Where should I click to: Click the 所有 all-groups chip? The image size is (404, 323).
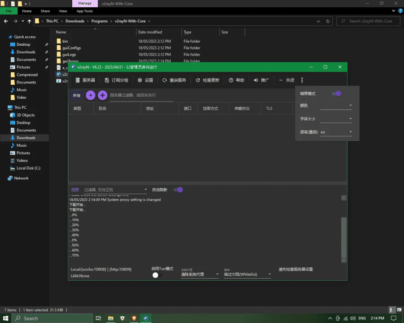pyautogui.click(x=76, y=95)
